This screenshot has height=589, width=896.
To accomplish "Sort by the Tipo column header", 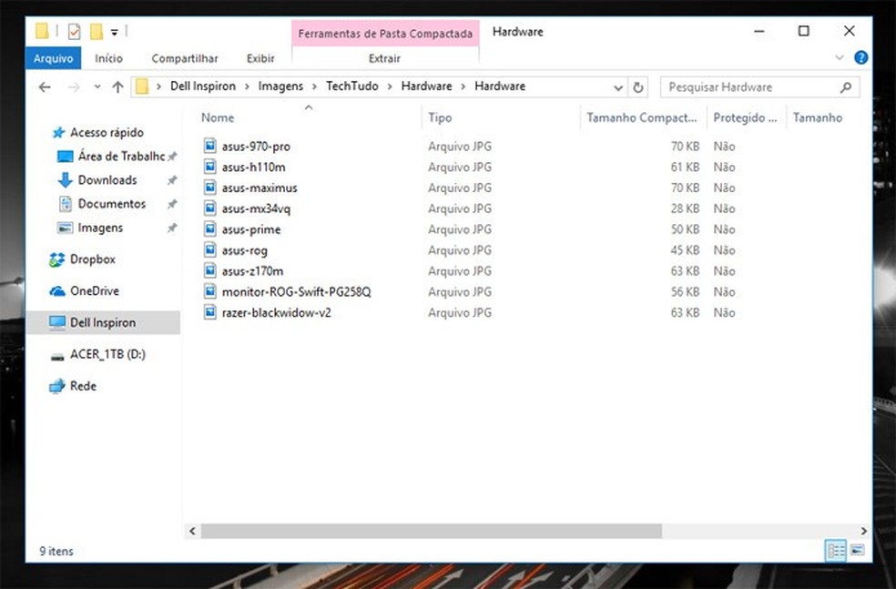I will [x=440, y=117].
